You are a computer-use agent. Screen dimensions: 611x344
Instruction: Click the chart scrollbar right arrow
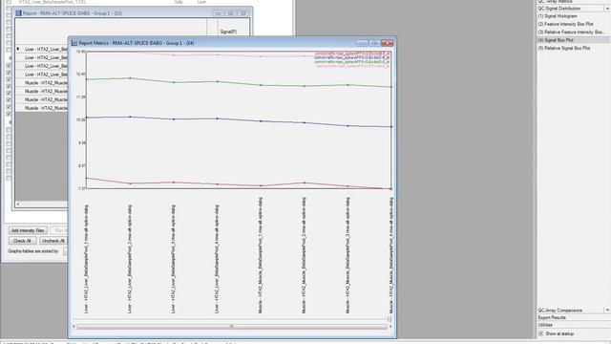(390, 327)
